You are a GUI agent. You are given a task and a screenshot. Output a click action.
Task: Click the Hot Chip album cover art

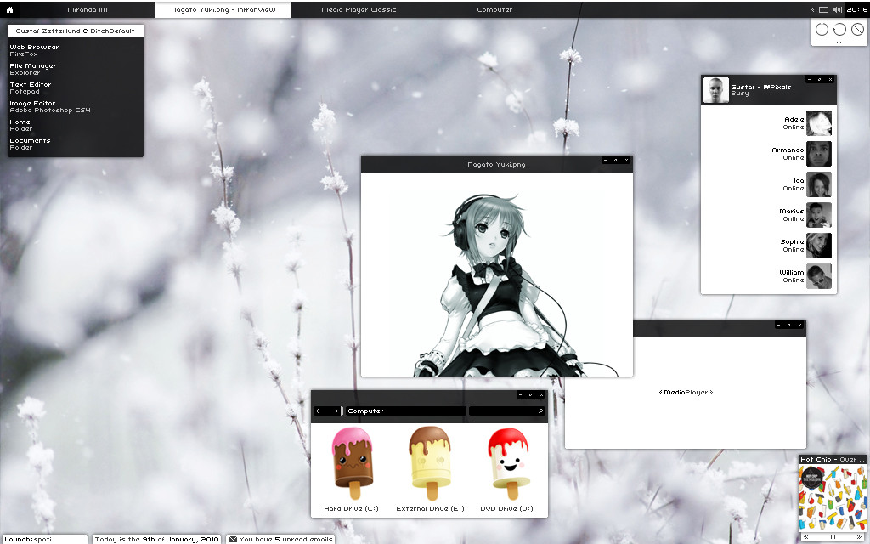(x=832, y=498)
